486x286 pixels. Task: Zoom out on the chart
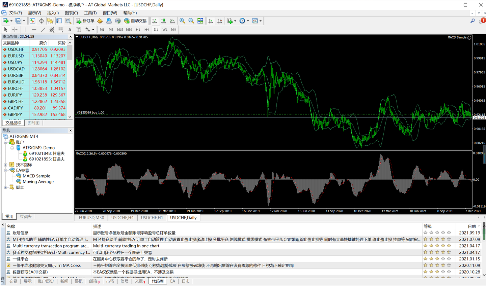click(191, 21)
